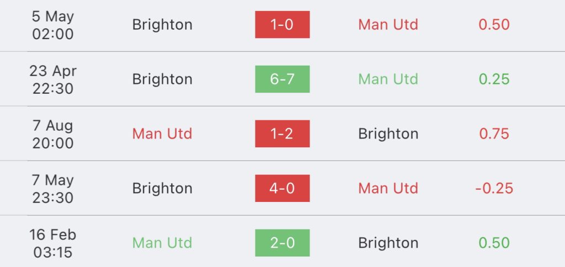Click red Man Utd in 7 Aug row
The height and width of the screenshot is (267, 565).
pos(162,133)
